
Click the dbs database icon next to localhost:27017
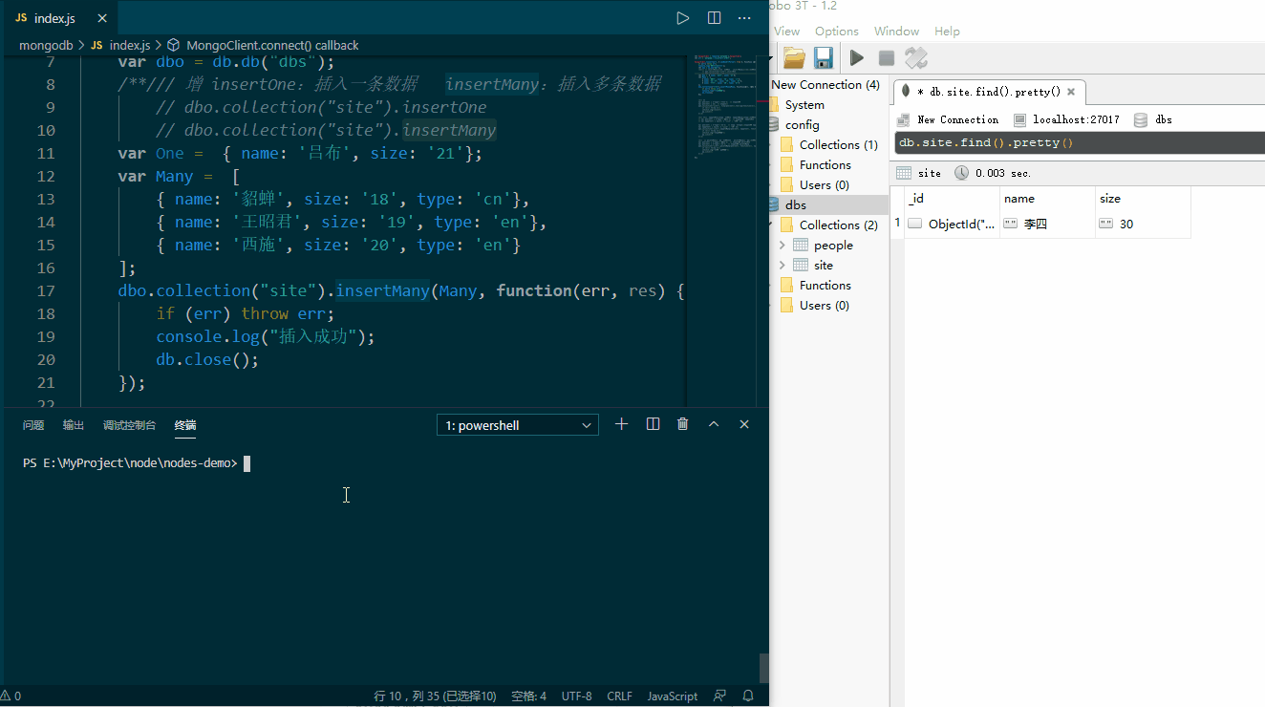coord(1139,119)
